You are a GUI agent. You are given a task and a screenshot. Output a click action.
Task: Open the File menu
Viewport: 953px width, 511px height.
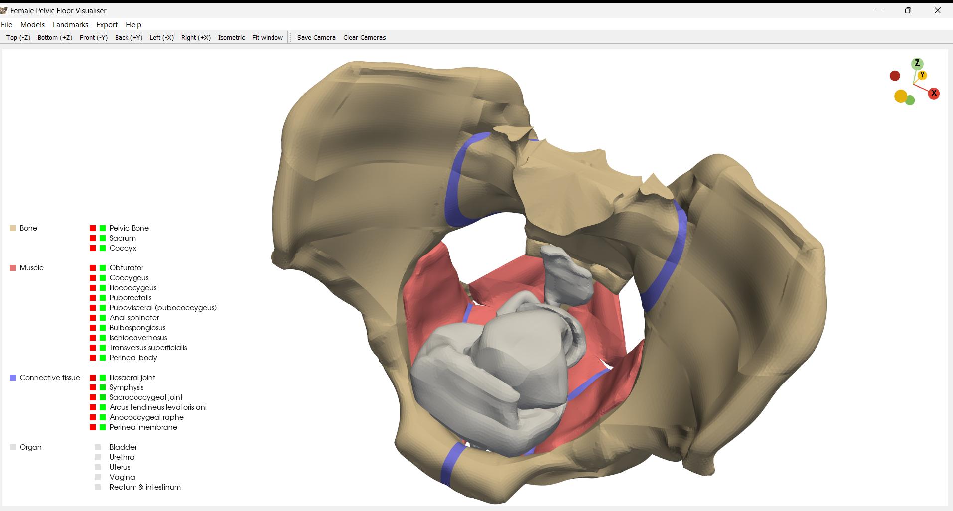tap(7, 25)
